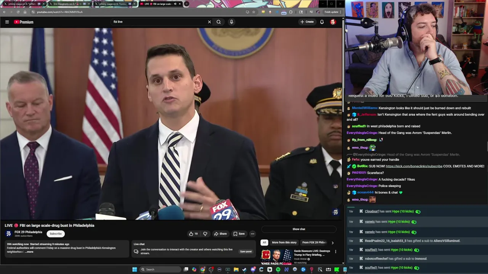Click the Fox 29 watermark in the video
488x274 pixels.
click(335, 212)
